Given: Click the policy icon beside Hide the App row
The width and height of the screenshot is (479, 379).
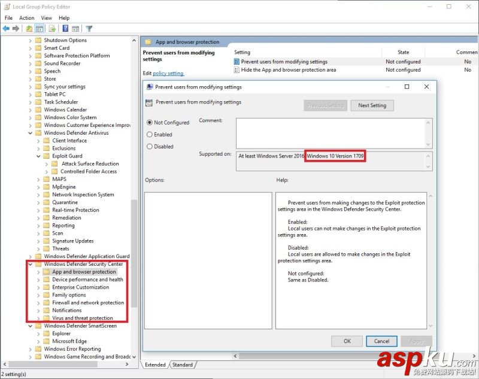Looking at the screenshot, I should click(x=237, y=70).
